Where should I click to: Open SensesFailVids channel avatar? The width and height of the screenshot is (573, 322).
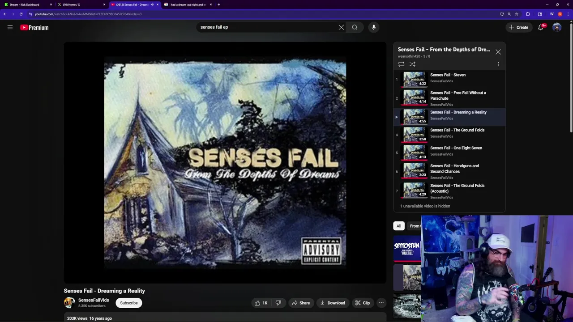click(69, 303)
